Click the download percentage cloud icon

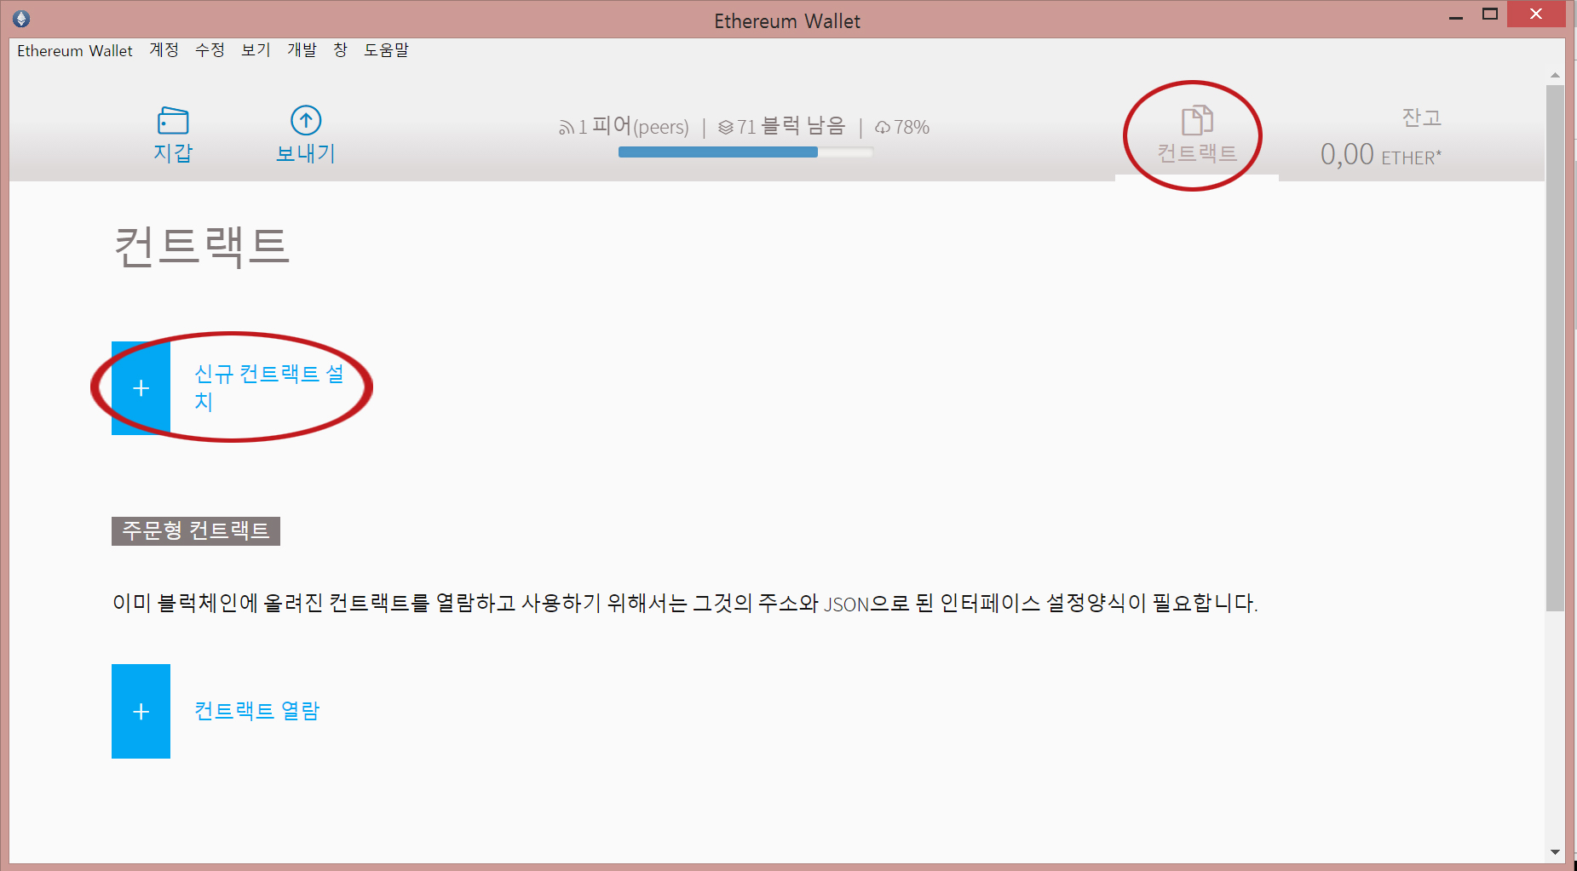click(x=883, y=126)
